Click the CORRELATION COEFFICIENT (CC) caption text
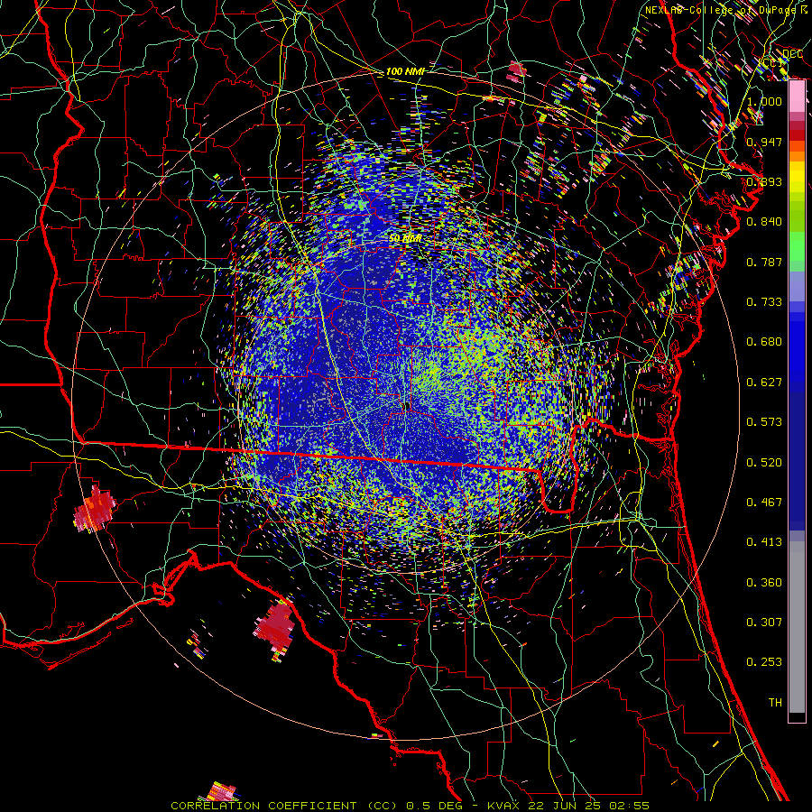The height and width of the screenshot is (812, 812). pos(285,806)
